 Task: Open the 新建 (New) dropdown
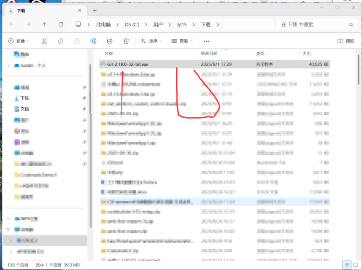coord(19,41)
